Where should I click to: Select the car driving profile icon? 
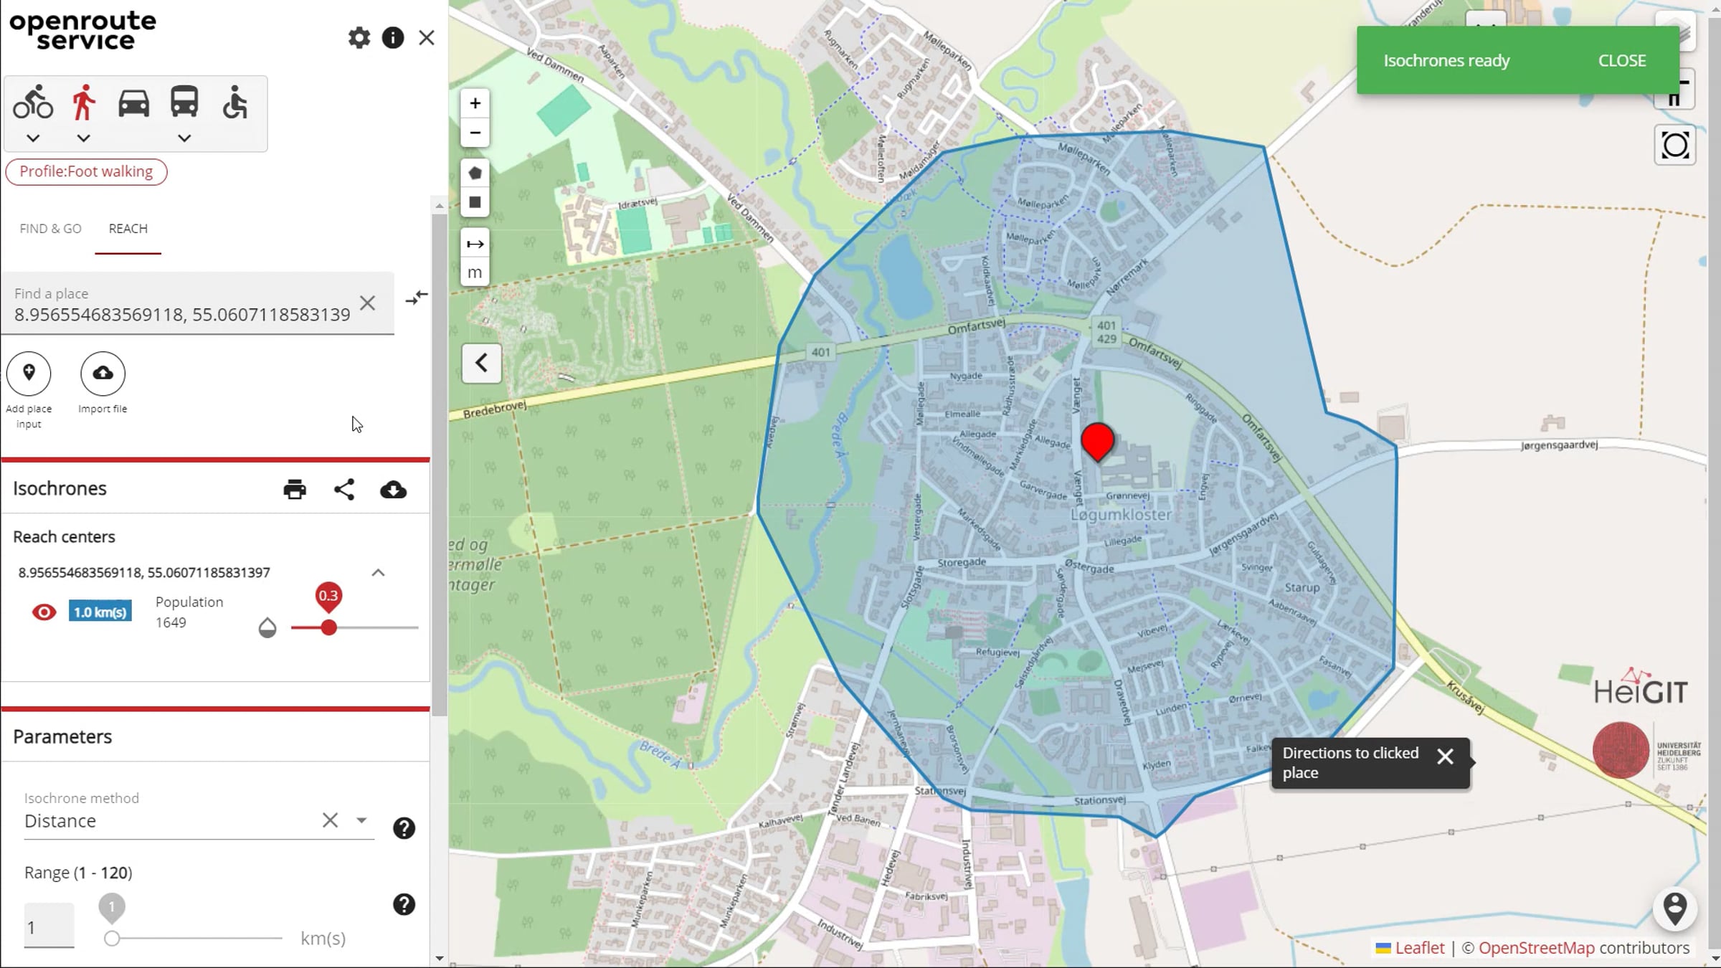(133, 103)
